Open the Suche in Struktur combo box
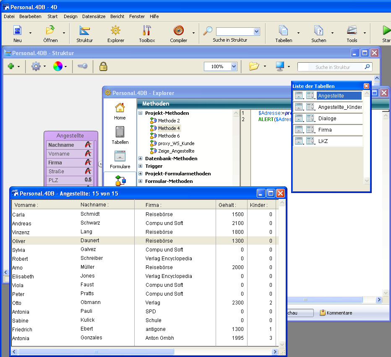 tap(256, 32)
